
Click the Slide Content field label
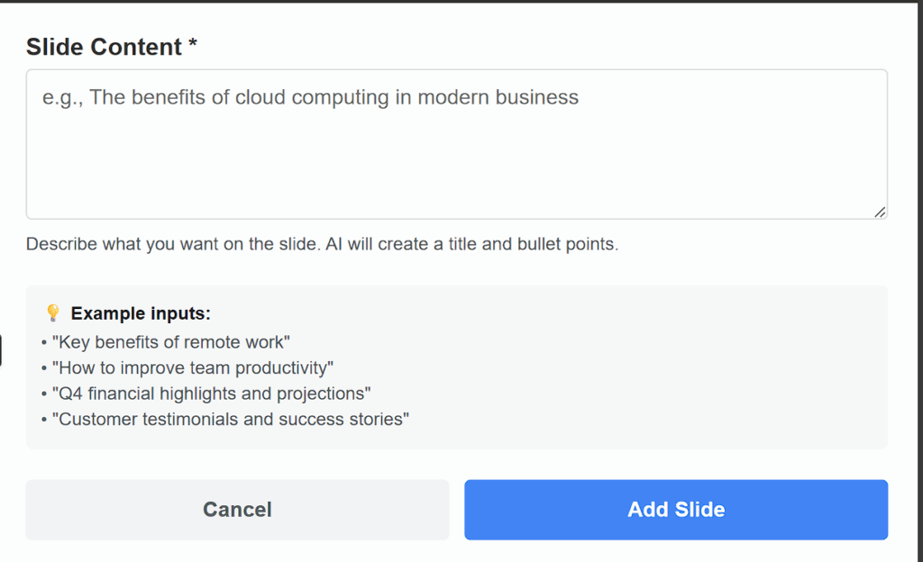104,47
